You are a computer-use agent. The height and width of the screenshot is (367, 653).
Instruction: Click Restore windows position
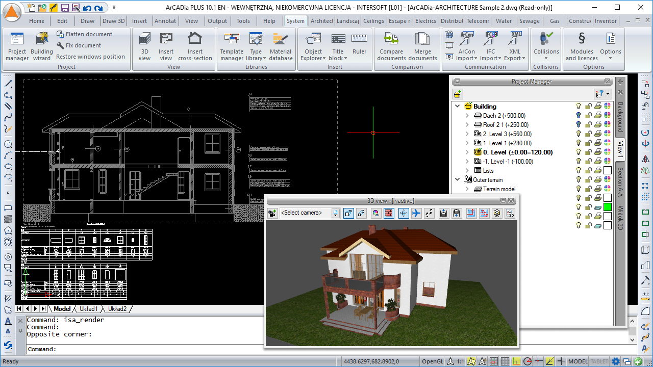pyautogui.click(x=90, y=57)
